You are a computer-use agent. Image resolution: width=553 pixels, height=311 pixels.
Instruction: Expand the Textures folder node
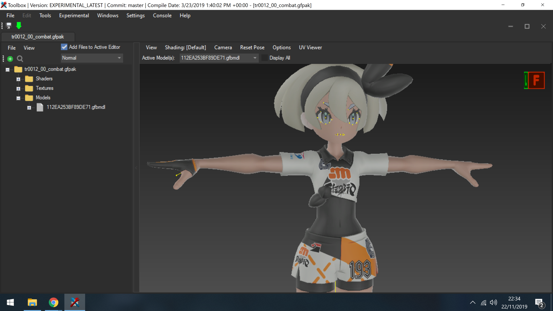tap(18, 88)
